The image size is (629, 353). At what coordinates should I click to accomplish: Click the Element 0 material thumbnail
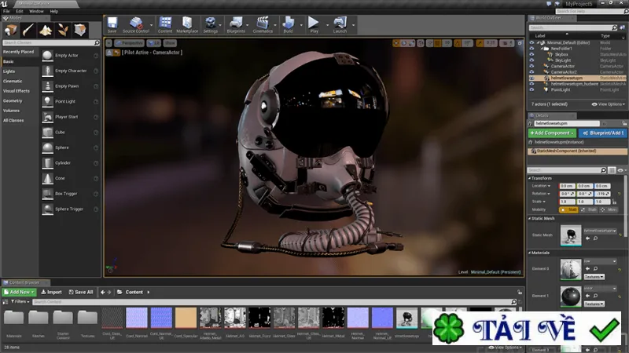tap(571, 269)
